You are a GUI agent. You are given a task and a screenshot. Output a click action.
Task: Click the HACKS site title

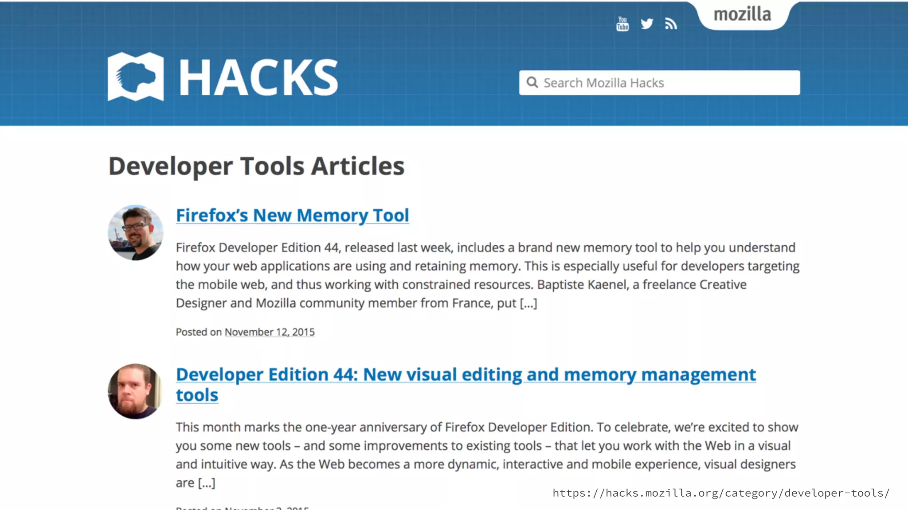point(258,77)
